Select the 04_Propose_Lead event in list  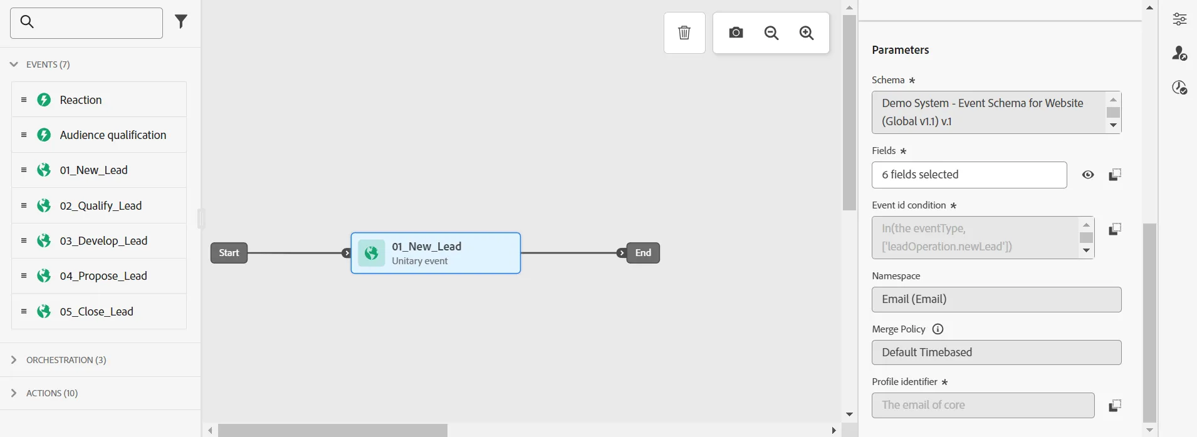(x=99, y=276)
